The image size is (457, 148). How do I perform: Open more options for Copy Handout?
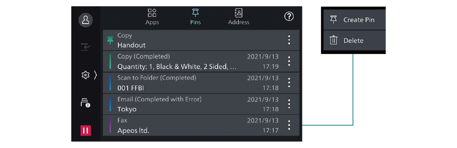click(289, 40)
